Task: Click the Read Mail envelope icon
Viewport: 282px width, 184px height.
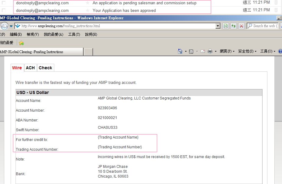Action: (x=203, y=51)
